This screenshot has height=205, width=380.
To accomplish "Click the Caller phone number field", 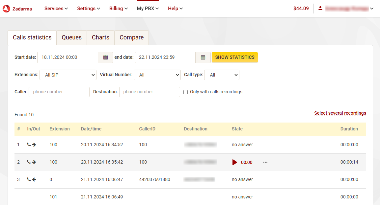I will point(59,92).
